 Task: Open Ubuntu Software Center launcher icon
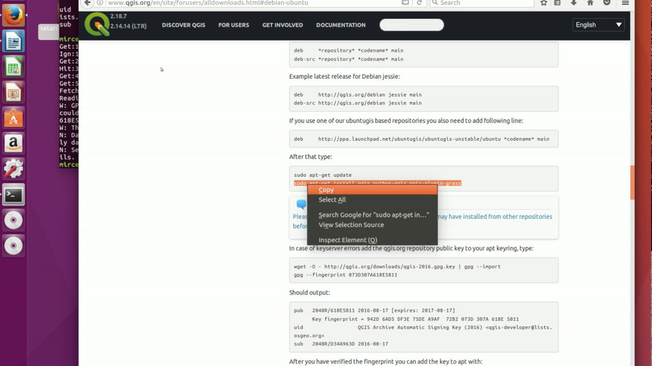tap(14, 118)
